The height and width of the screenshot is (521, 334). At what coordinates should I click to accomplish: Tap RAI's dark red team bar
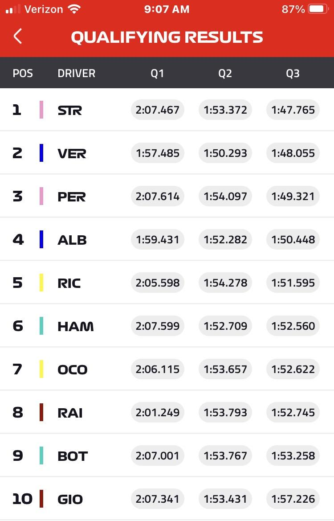[41, 412]
